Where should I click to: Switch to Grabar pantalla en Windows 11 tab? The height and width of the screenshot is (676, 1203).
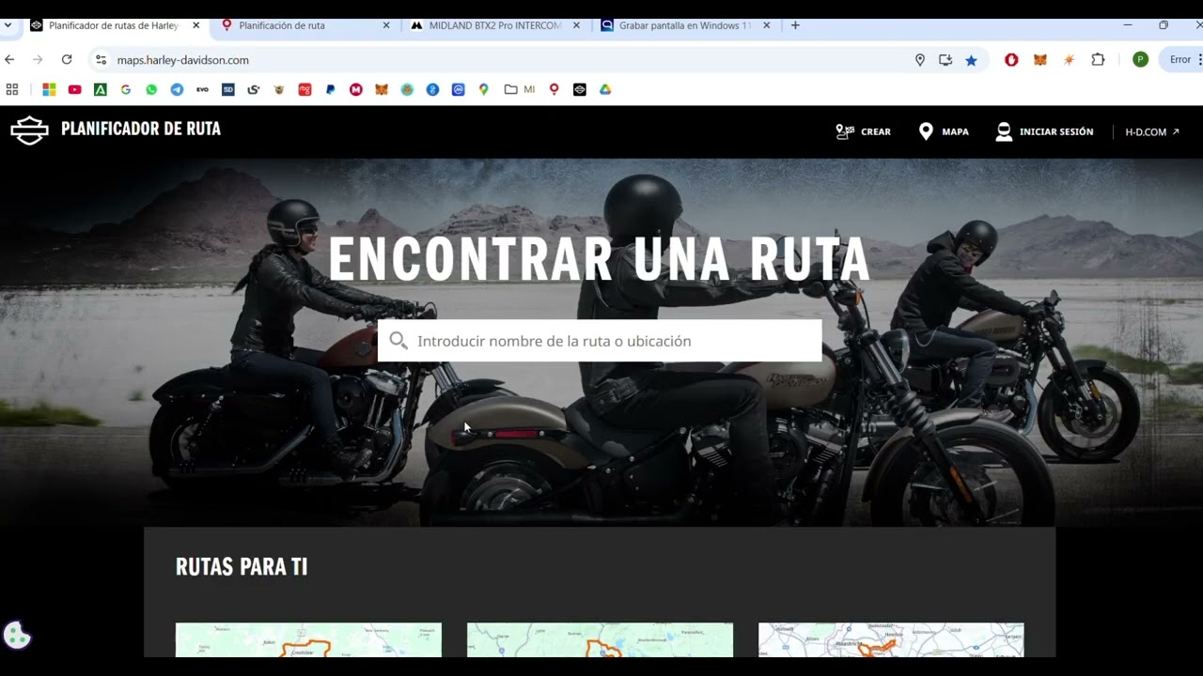point(684,25)
